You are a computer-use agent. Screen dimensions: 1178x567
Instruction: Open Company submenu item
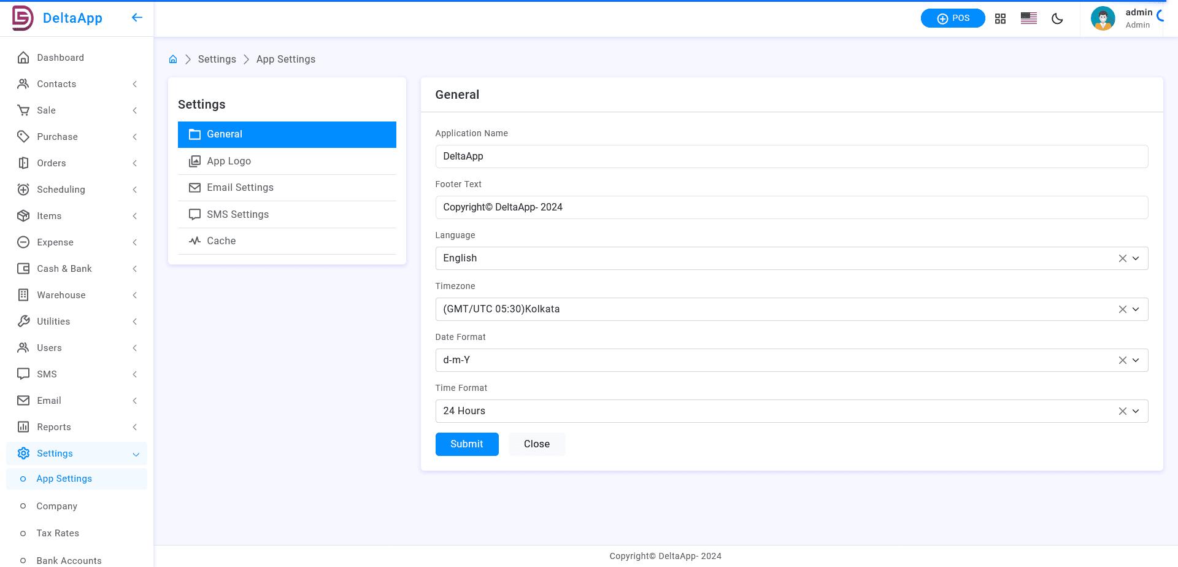point(77,506)
